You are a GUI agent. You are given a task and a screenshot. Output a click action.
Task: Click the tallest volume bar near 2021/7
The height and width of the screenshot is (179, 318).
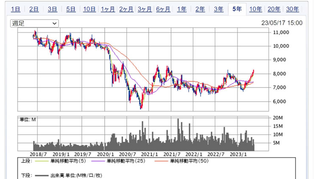tap(178, 135)
